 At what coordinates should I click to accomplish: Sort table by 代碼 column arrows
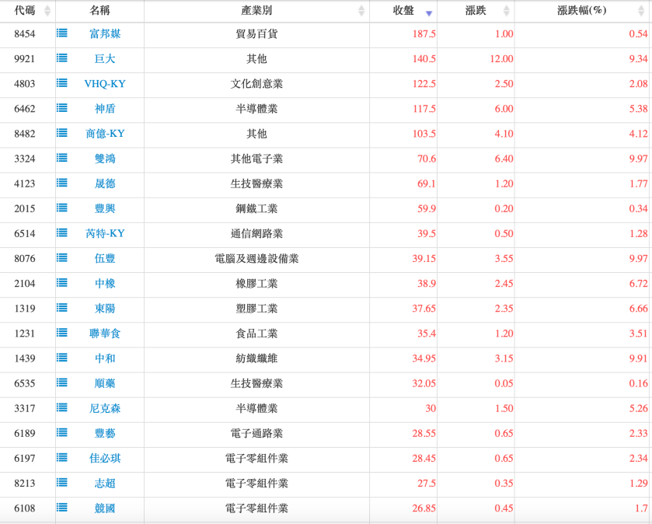47,11
